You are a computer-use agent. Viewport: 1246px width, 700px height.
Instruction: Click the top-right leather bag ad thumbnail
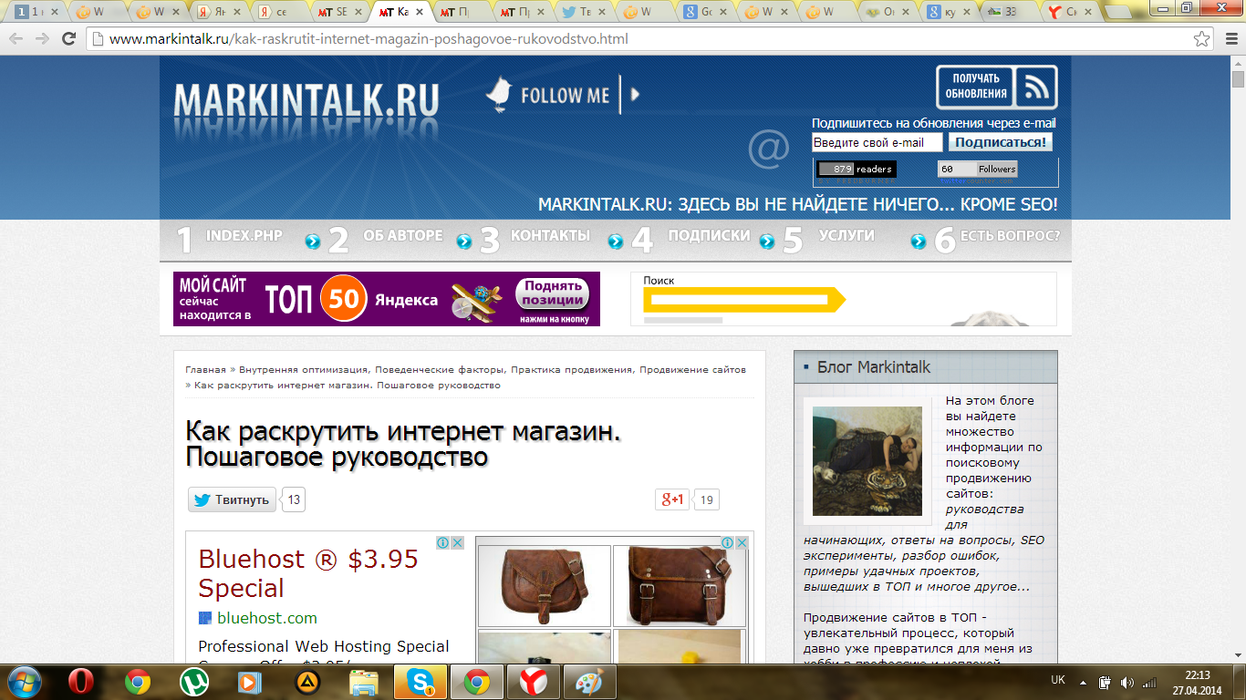pyautogui.click(x=680, y=586)
